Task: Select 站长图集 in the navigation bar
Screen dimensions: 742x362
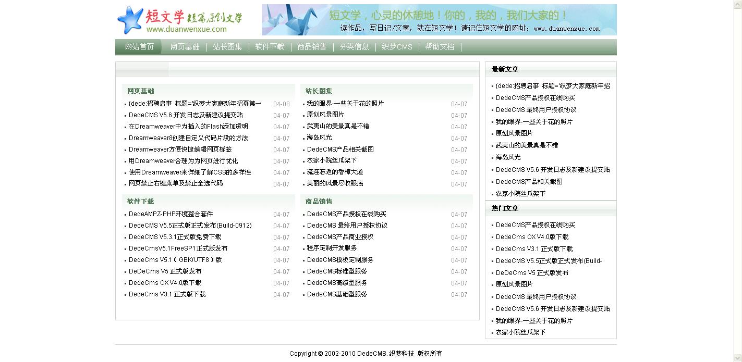Action: [x=227, y=47]
